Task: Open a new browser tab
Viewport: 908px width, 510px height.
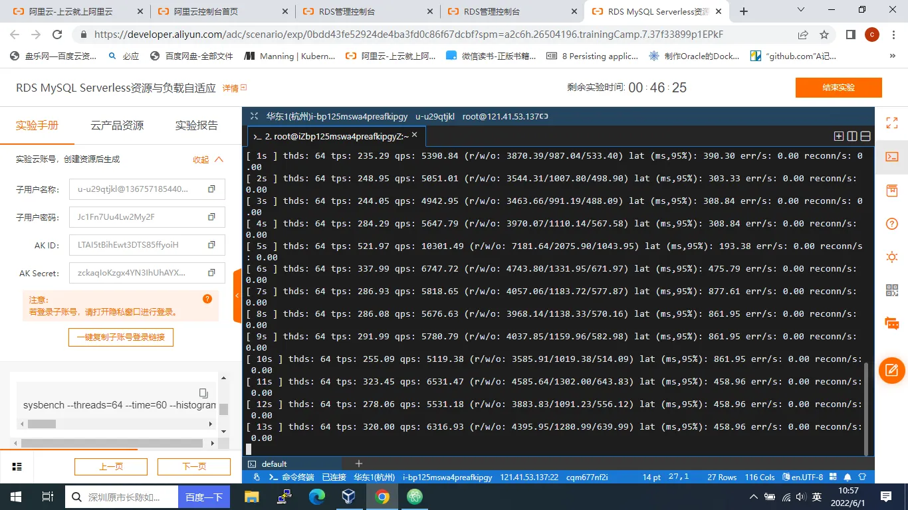Action: pyautogui.click(x=744, y=11)
